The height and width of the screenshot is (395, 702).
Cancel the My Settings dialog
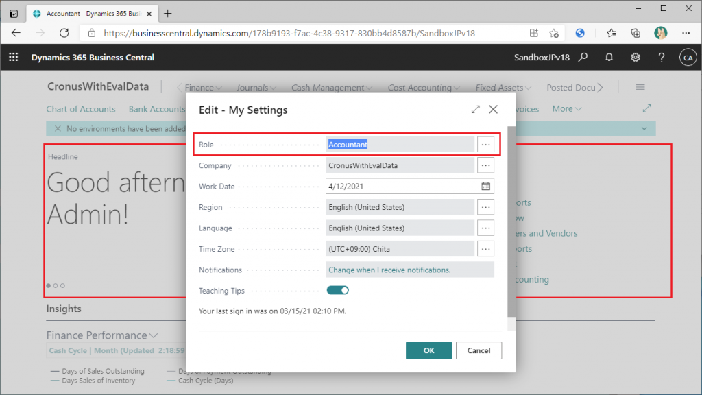pyautogui.click(x=479, y=350)
